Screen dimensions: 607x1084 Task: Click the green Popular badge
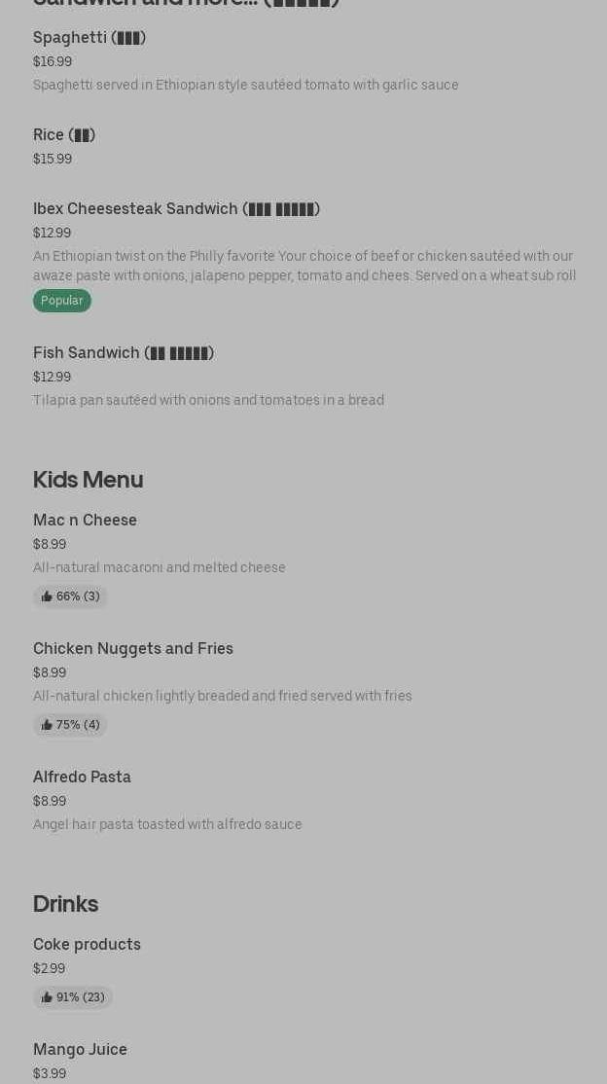(62, 301)
